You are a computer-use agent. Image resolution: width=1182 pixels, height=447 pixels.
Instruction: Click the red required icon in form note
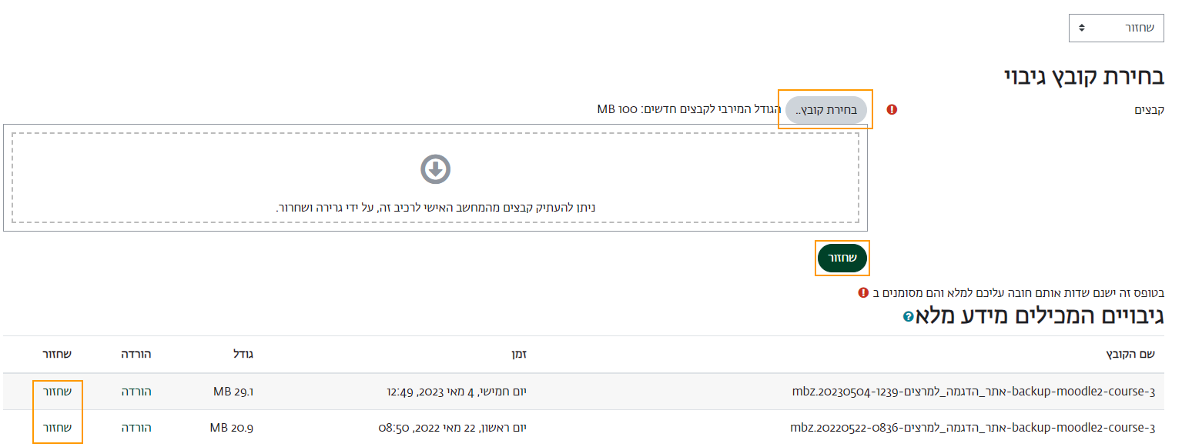coord(863,292)
